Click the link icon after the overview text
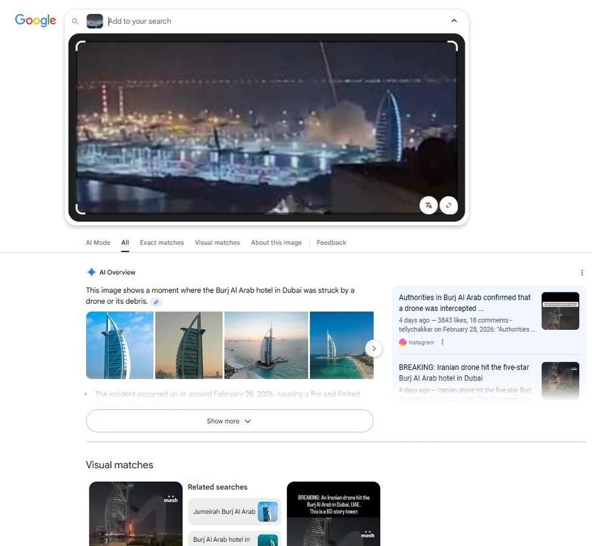Viewport: 592px width, 546px height. point(155,300)
